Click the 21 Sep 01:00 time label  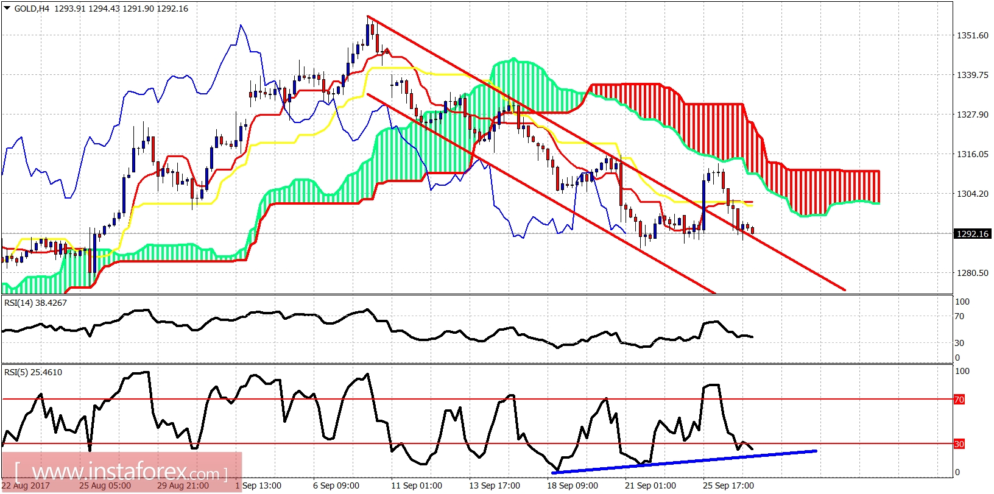pyautogui.click(x=650, y=485)
